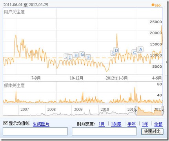Focus the second comparison keyword input

(x=104, y=131)
